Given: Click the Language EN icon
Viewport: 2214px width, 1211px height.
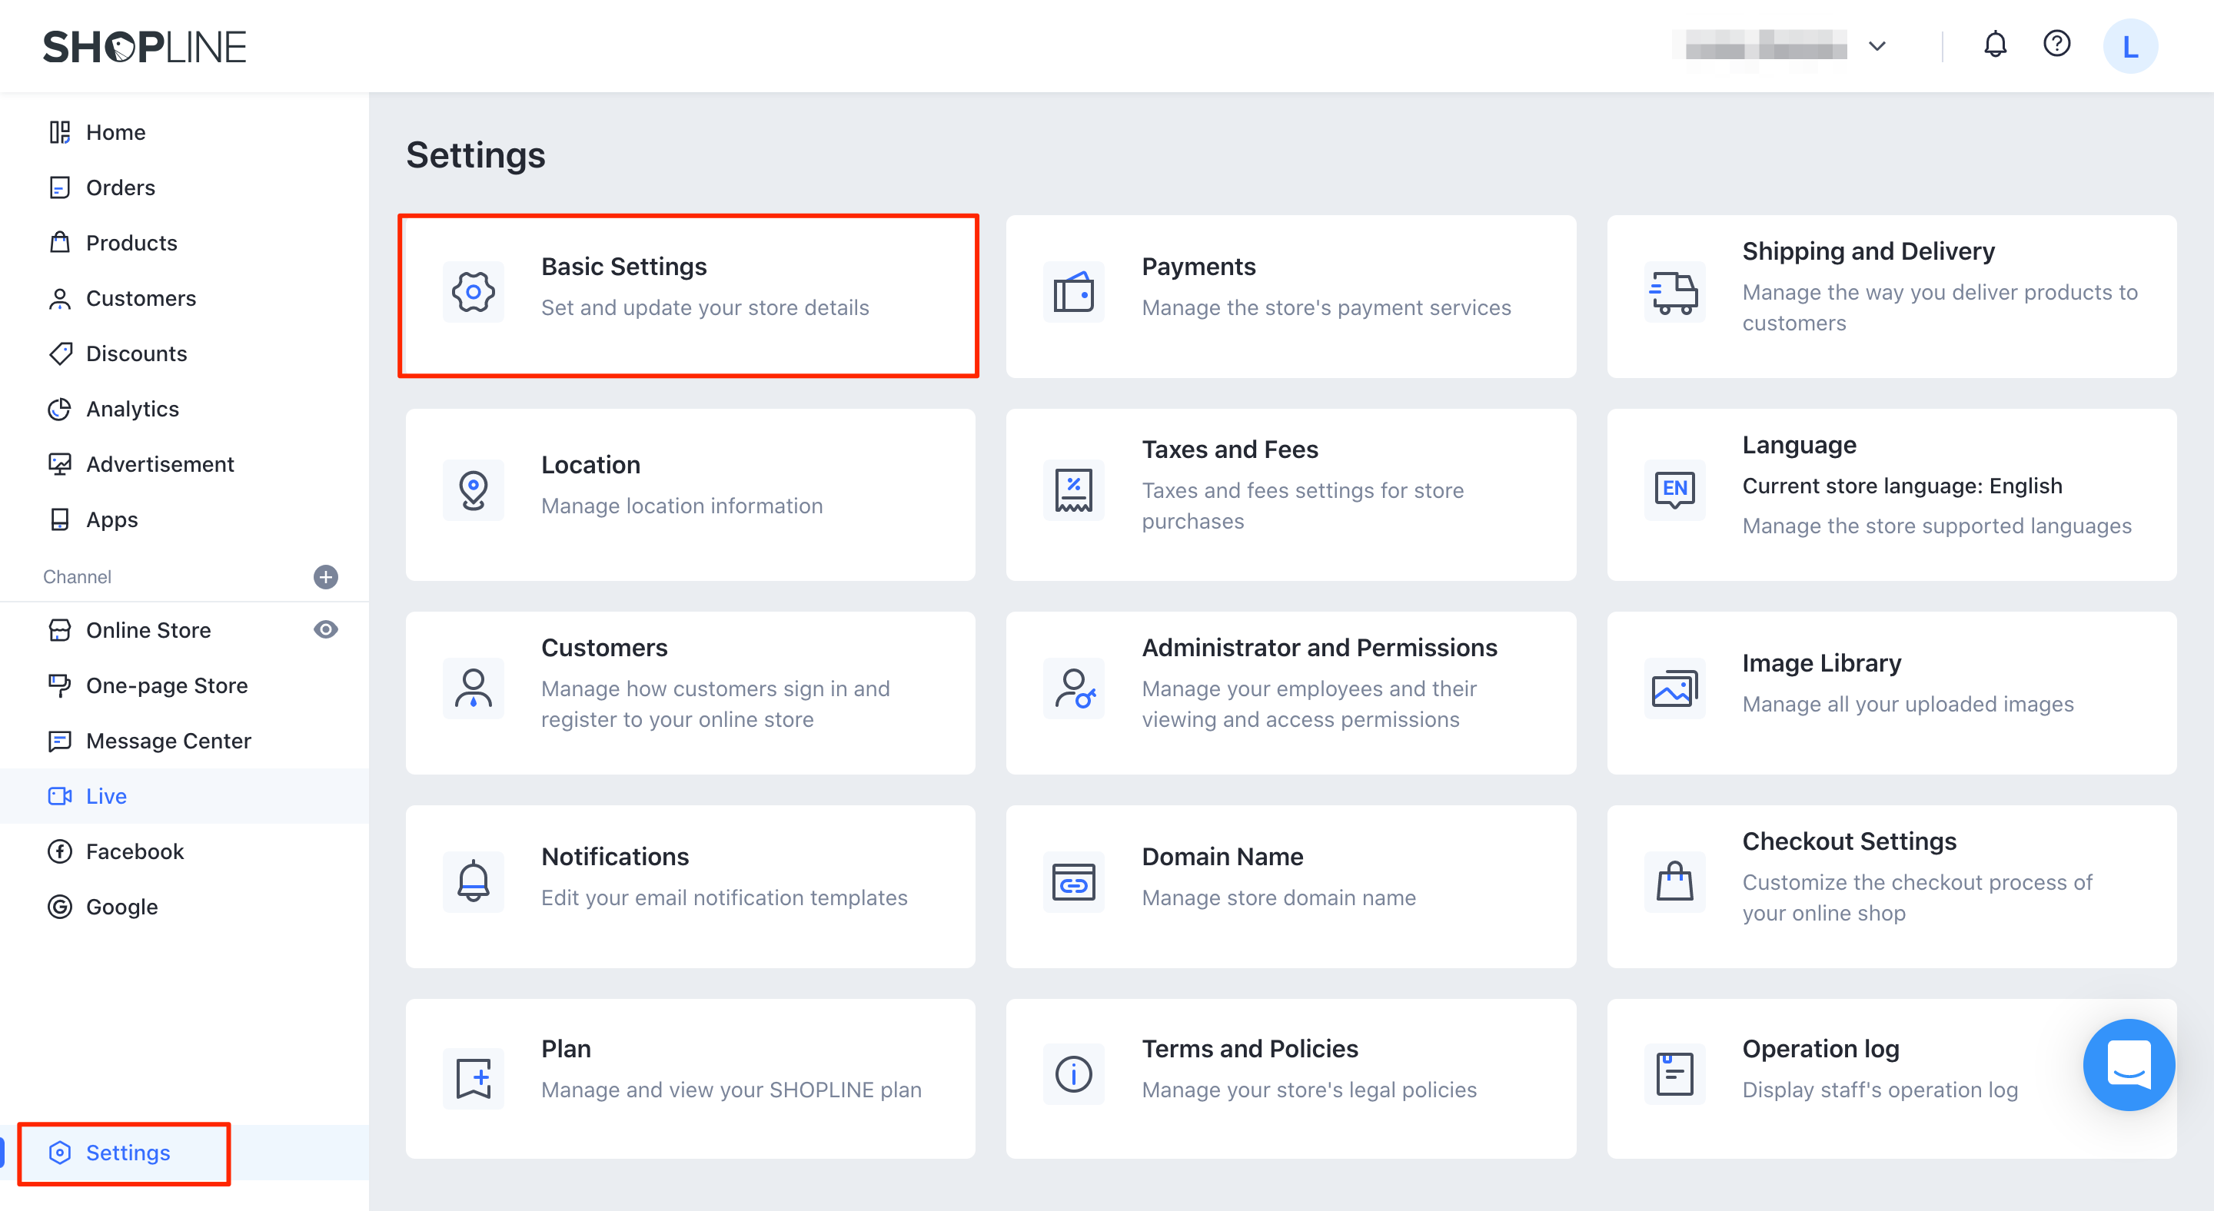Looking at the screenshot, I should (1674, 489).
